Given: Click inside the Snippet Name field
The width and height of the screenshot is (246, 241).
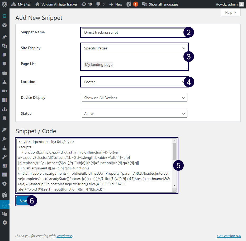Looking at the screenshot, I should 132,32.
